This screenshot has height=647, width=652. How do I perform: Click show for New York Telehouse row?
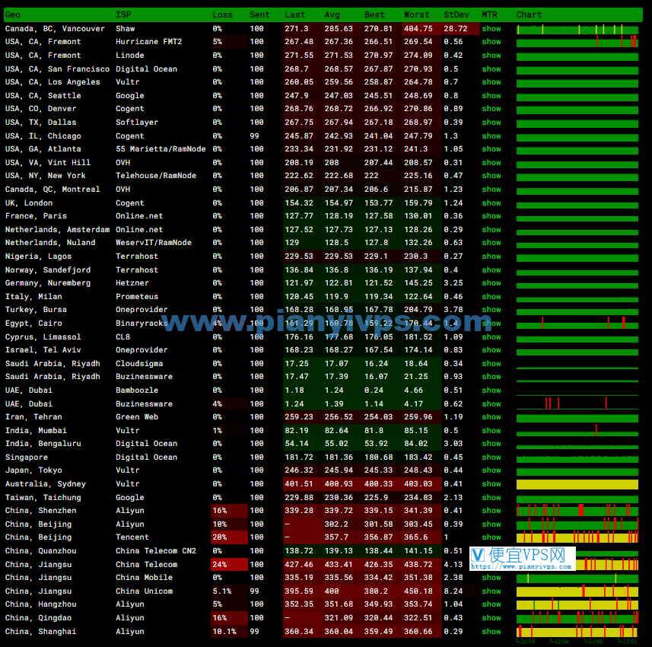point(491,176)
